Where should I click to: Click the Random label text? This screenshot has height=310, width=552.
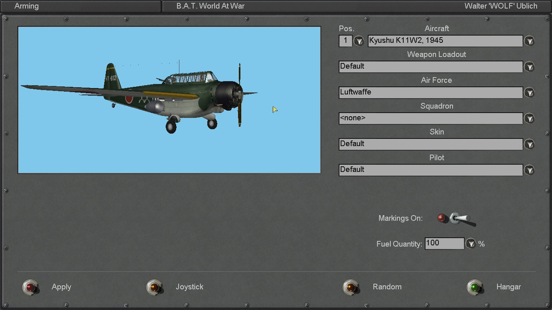point(387,287)
